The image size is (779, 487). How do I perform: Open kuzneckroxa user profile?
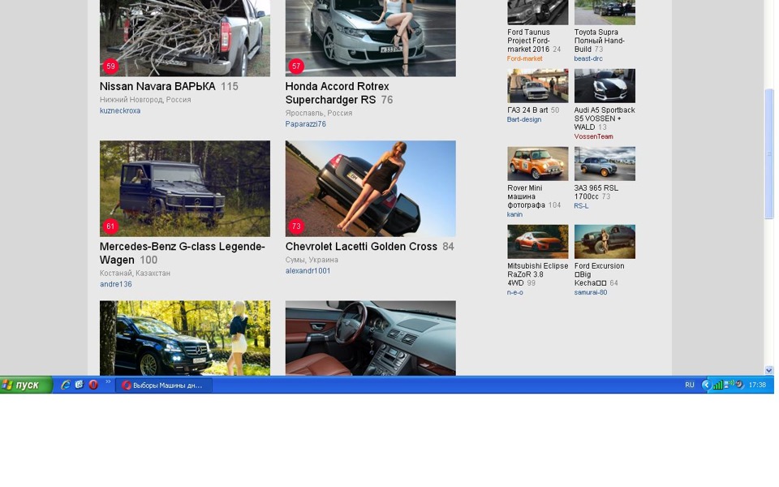(120, 111)
